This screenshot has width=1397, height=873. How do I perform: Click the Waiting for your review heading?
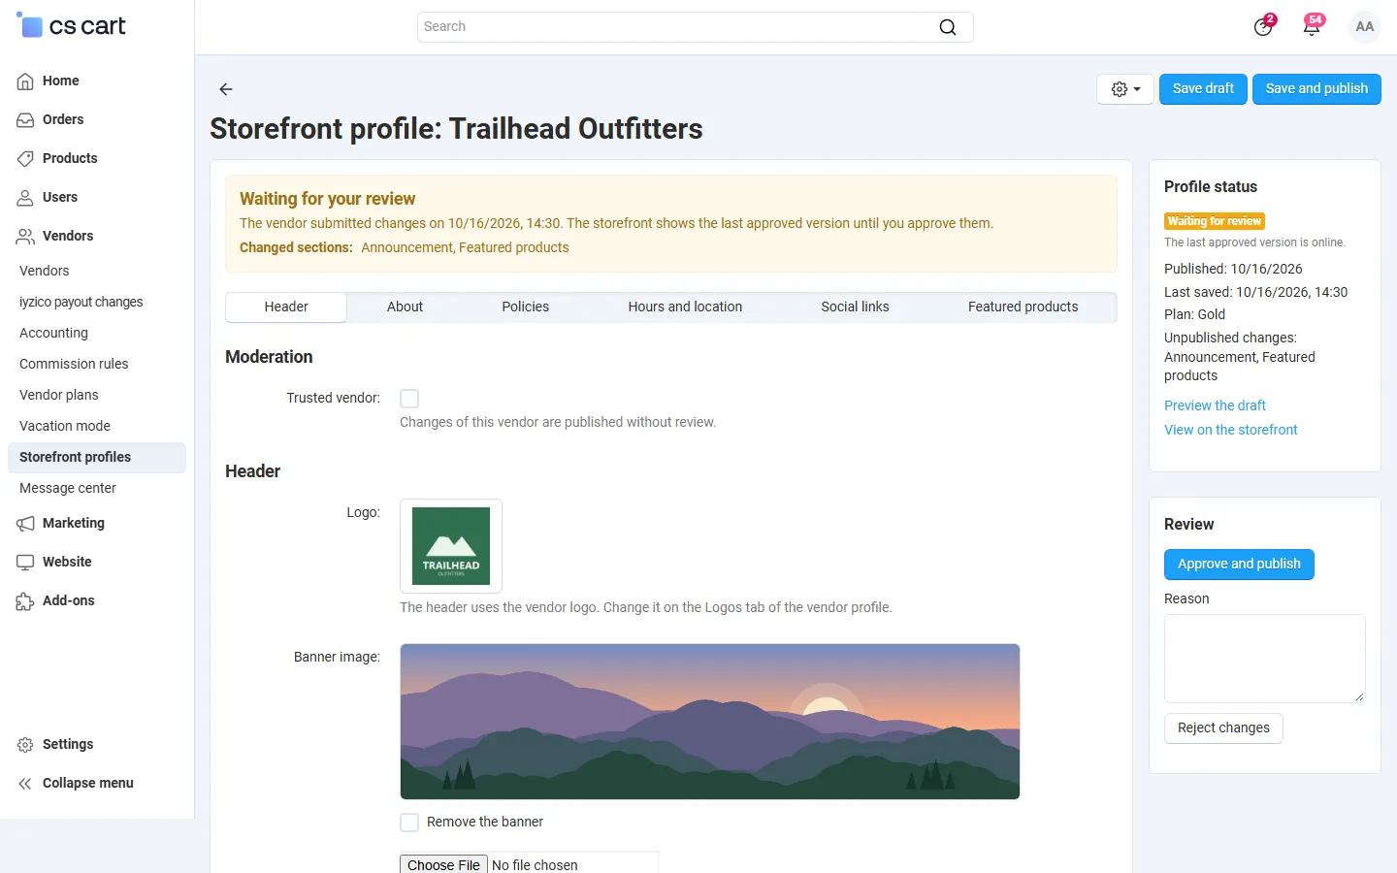pyautogui.click(x=327, y=199)
